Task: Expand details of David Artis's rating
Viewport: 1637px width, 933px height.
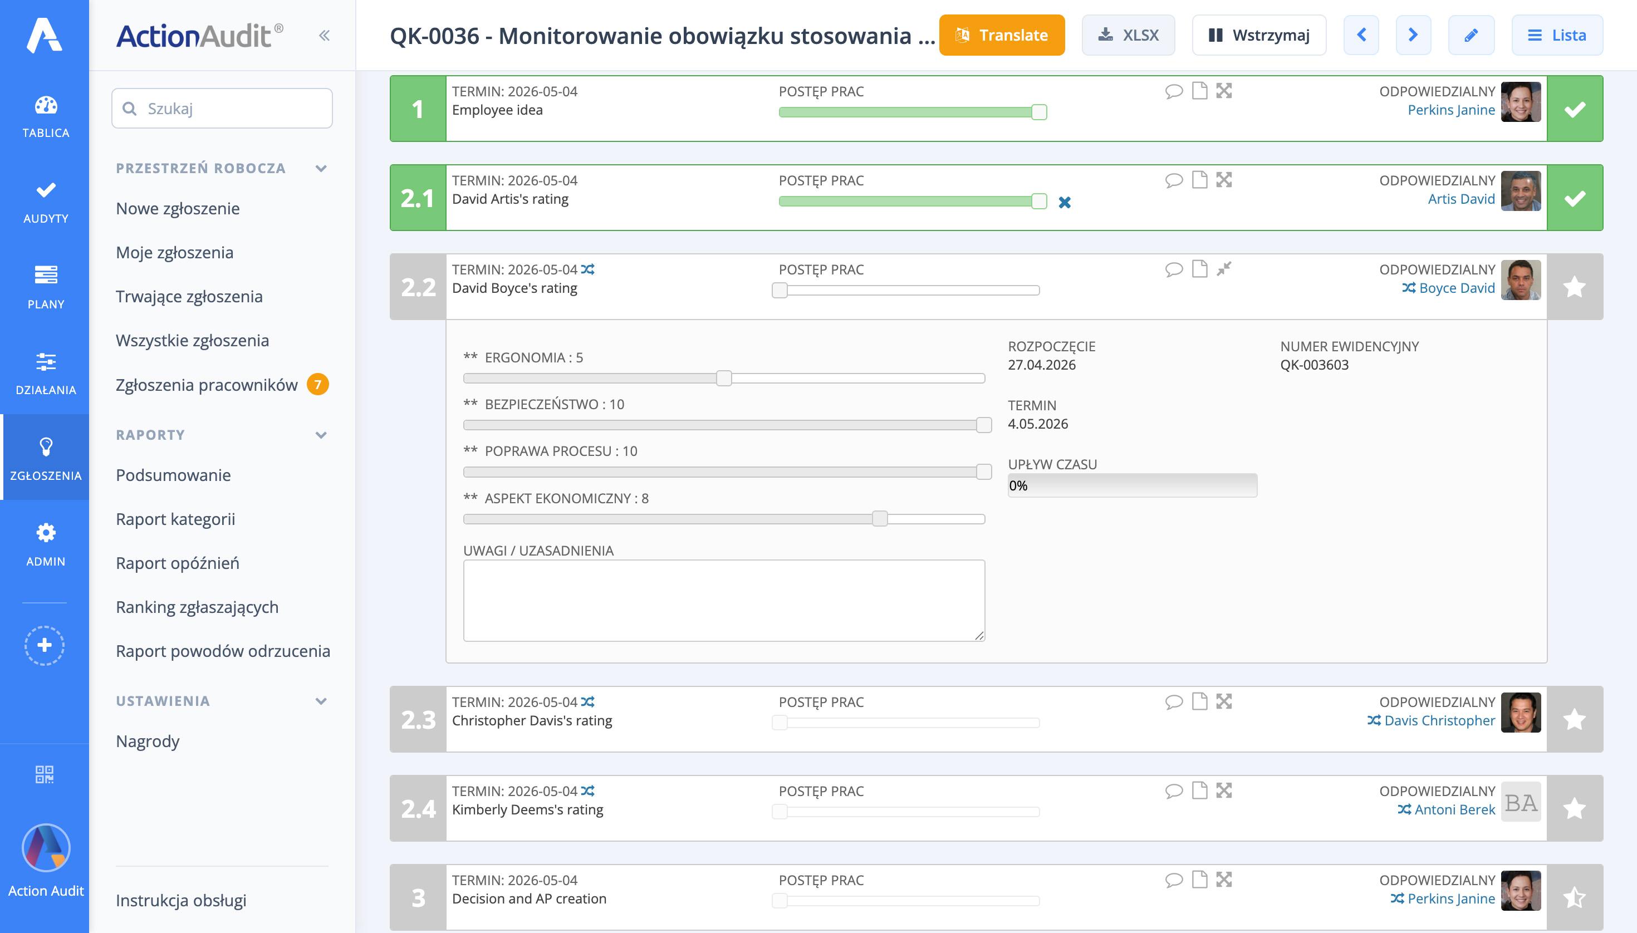Action: [x=1224, y=180]
